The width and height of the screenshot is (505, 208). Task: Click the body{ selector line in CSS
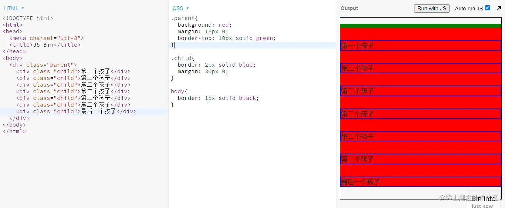tap(179, 91)
